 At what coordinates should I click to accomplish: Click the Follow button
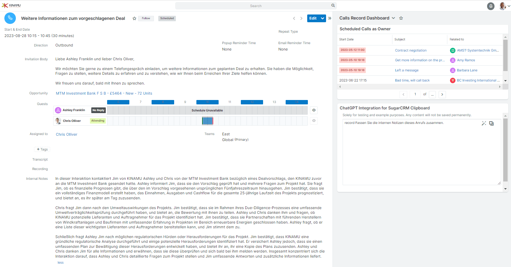click(146, 19)
